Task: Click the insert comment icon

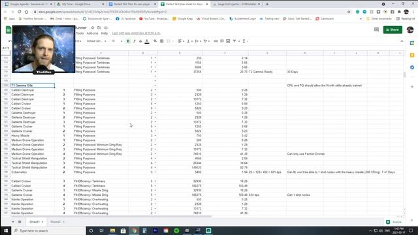Action: click(x=222, y=41)
